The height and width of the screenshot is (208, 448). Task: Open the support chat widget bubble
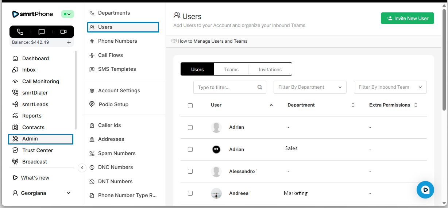tap(425, 190)
